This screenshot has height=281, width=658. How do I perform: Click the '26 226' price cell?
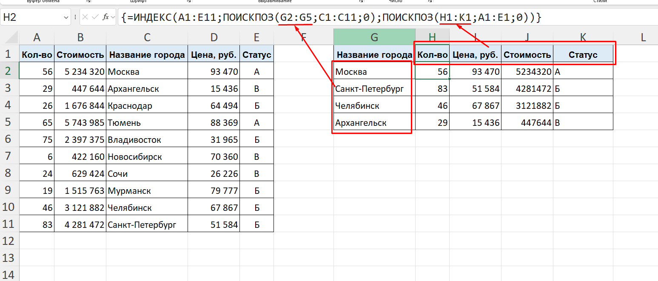(x=214, y=173)
